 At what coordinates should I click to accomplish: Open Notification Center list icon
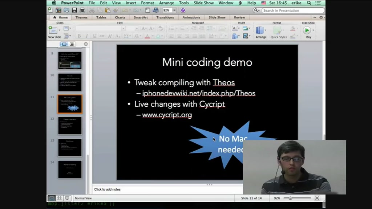318,3
